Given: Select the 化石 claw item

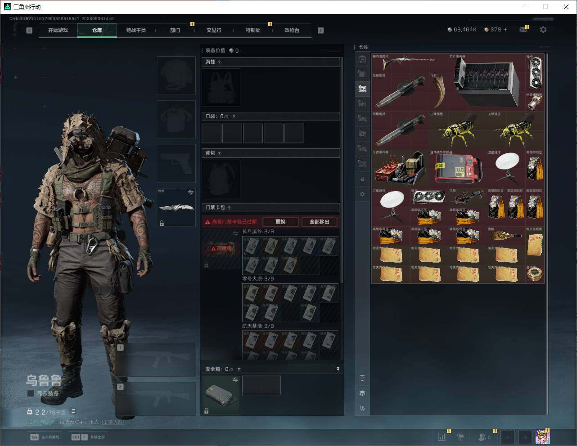Looking at the screenshot, I should pyautogui.click(x=439, y=92).
